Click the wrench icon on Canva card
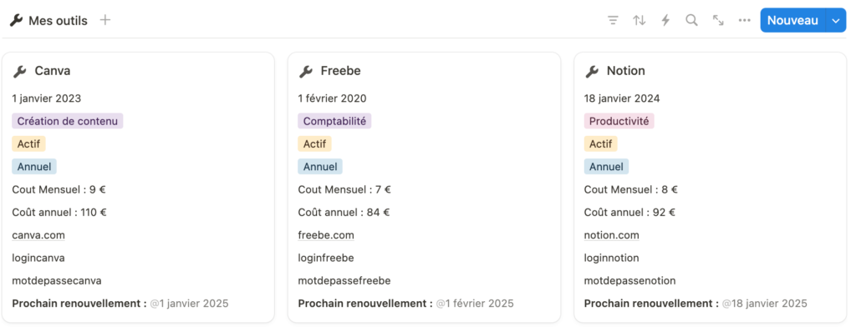Viewport: 856px width, 332px height. coord(20,71)
